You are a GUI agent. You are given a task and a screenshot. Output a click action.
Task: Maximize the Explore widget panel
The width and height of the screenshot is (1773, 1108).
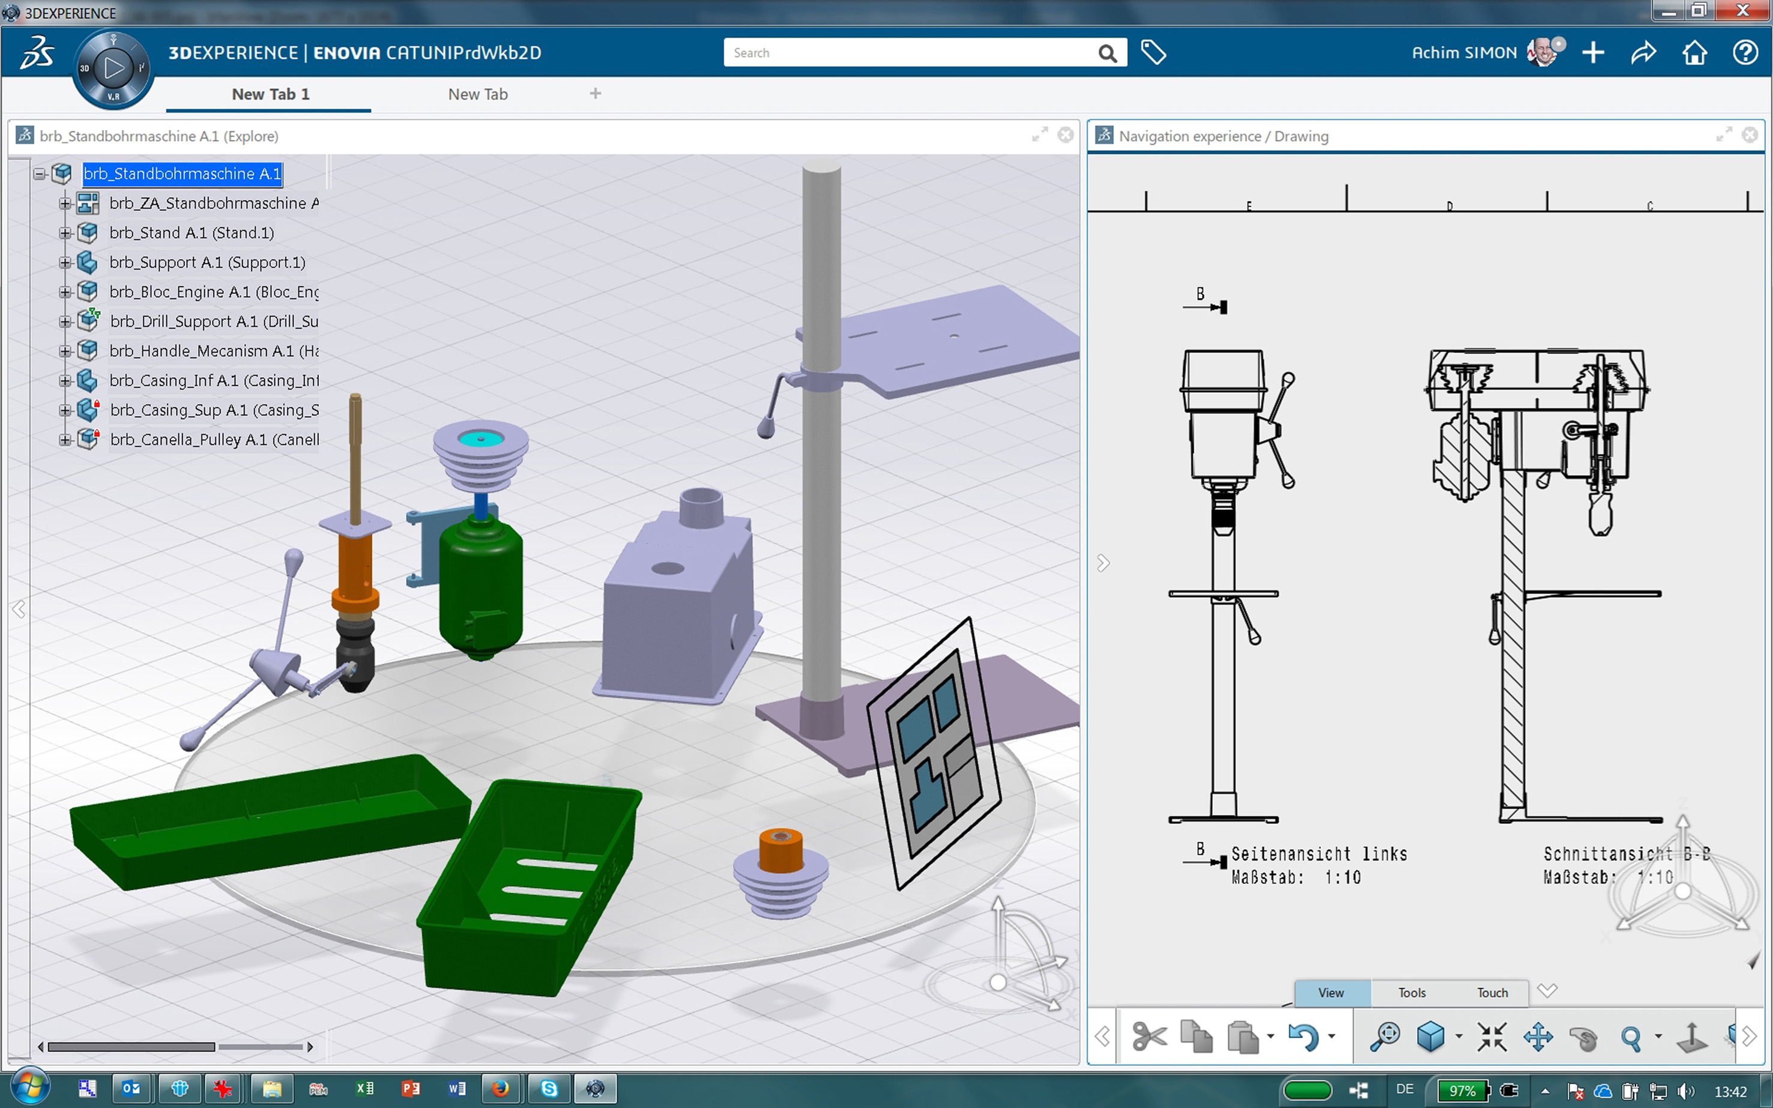click(1040, 135)
